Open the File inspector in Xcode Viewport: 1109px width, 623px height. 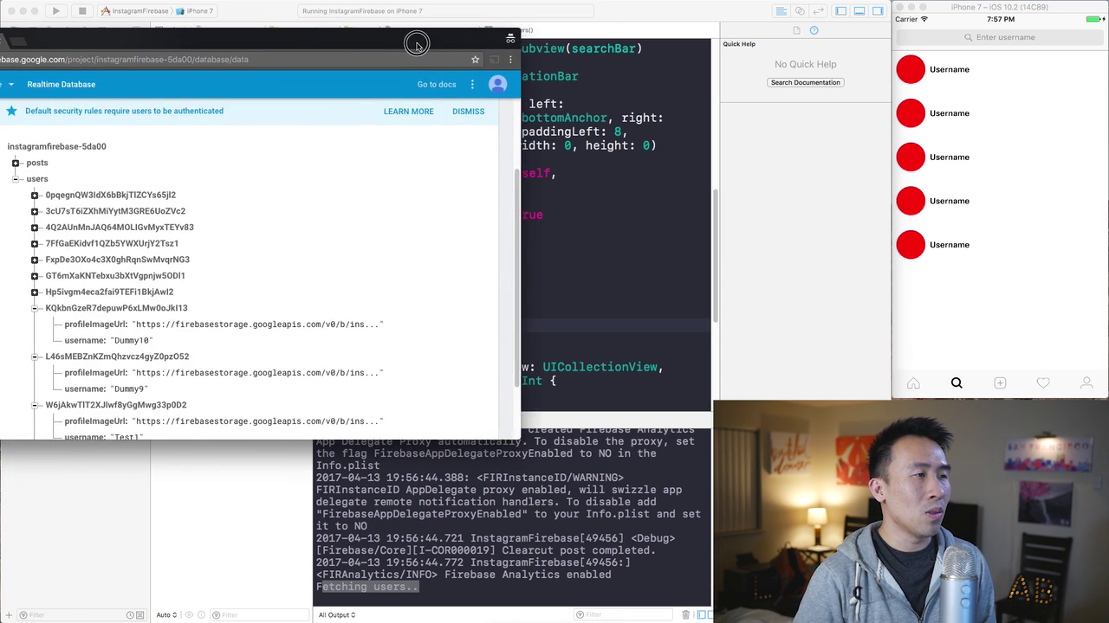[796, 30]
